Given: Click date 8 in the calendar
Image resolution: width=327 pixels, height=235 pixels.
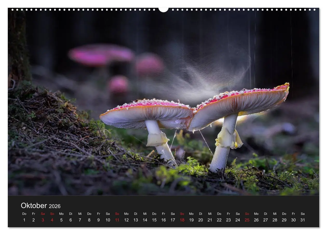Looking at the screenshot, I should [89, 220].
